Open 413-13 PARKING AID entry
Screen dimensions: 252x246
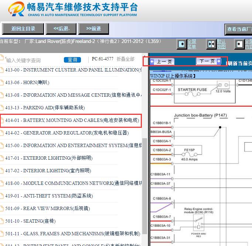coord(45,107)
